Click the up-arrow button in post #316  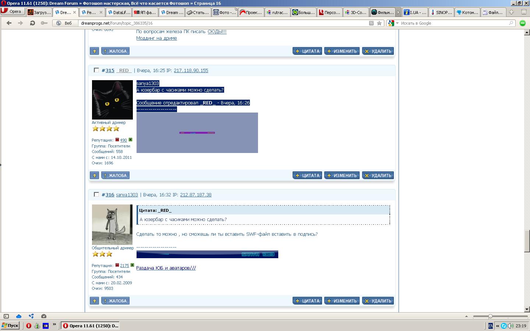coord(95,301)
